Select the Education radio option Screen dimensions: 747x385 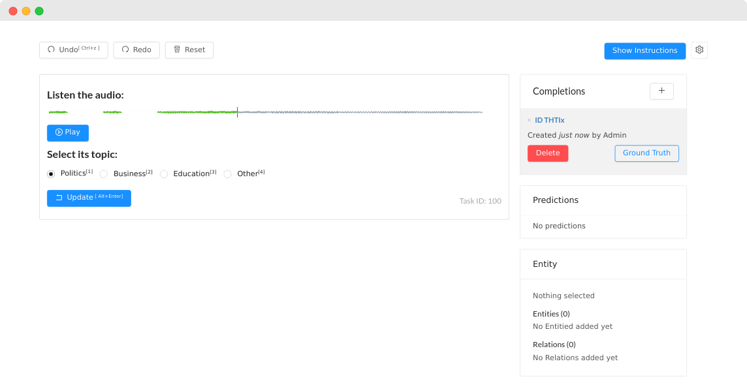click(164, 174)
